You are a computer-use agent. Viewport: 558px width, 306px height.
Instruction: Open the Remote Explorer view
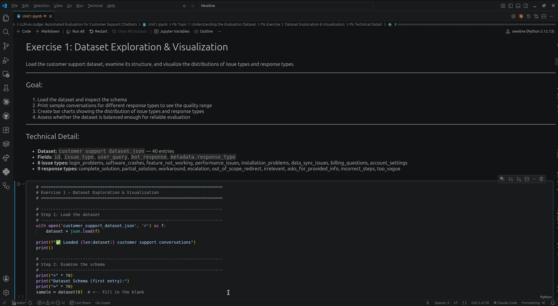click(6, 74)
